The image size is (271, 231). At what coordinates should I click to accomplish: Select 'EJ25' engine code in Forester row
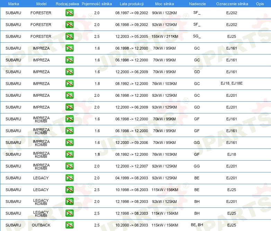coord(231,36)
